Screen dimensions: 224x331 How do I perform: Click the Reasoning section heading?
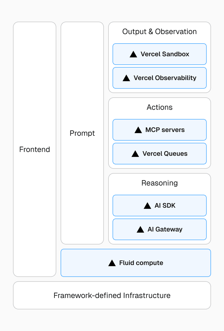click(159, 183)
